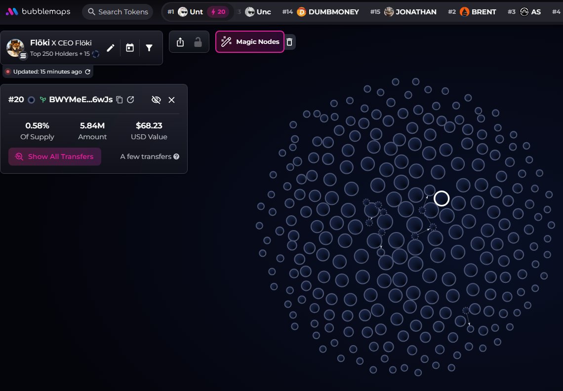The height and width of the screenshot is (391, 563).
Task: Open the calendar history icon
Action: pyautogui.click(x=130, y=48)
